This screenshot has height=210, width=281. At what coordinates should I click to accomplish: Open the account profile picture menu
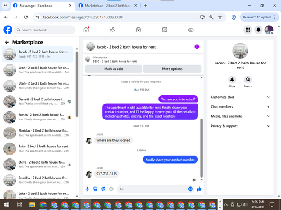pyautogui.click(x=269, y=30)
